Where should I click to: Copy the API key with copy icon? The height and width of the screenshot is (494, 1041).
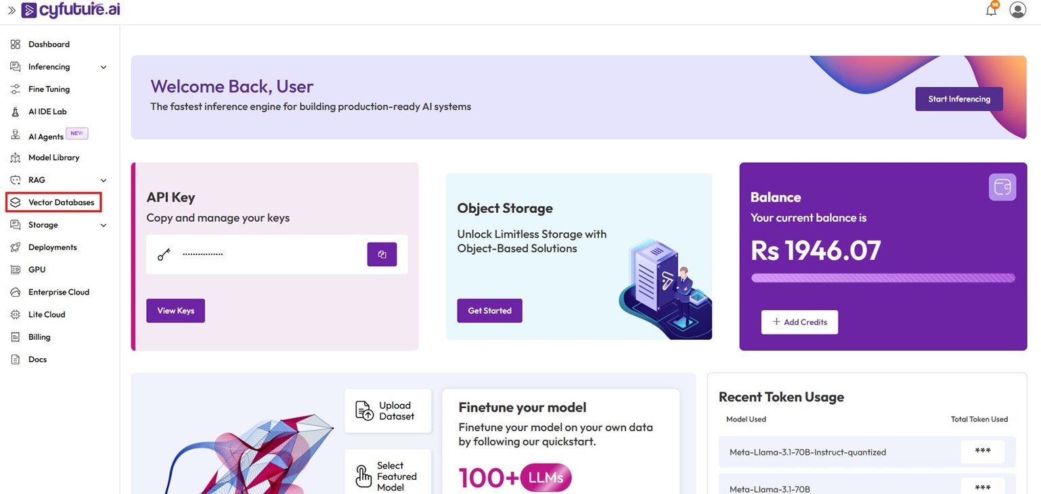[382, 254]
